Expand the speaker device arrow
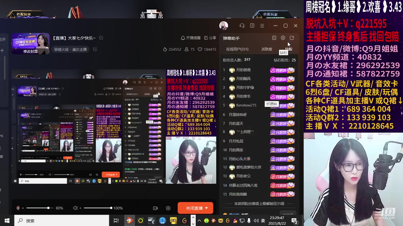This screenshot has width=403, height=226. (80, 208)
